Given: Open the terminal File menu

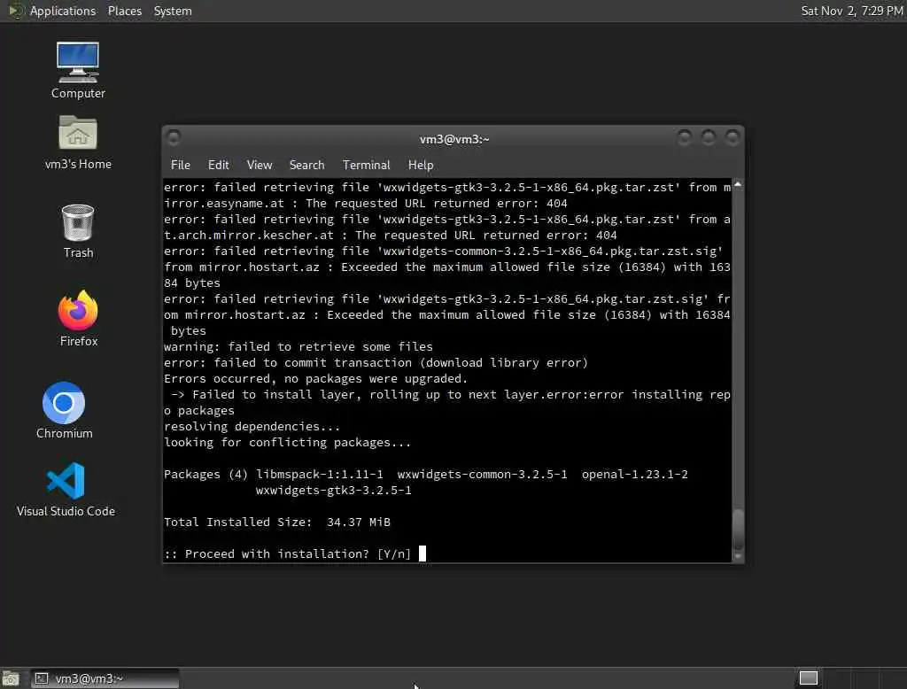Looking at the screenshot, I should 181,165.
